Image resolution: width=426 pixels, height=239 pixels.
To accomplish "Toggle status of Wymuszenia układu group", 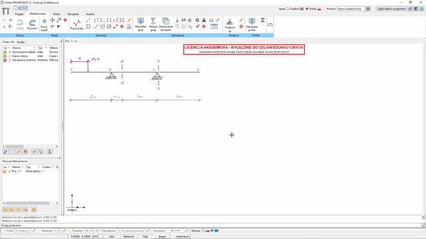I will tap(5, 52).
